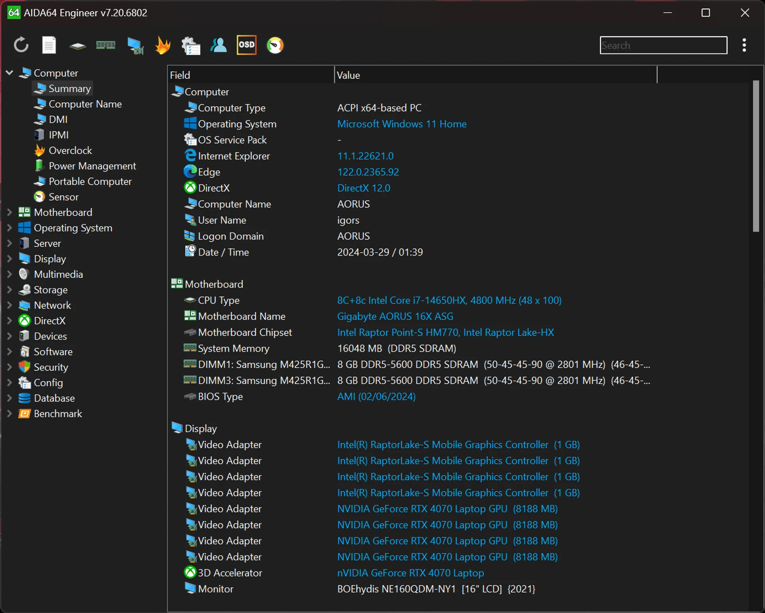The height and width of the screenshot is (613, 765).
Task: Open the nVIDIA GeForce RTX 4070 Laptop link
Action: (410, 573)
